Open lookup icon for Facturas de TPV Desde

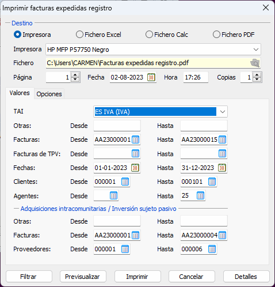(x=136, y=154)
